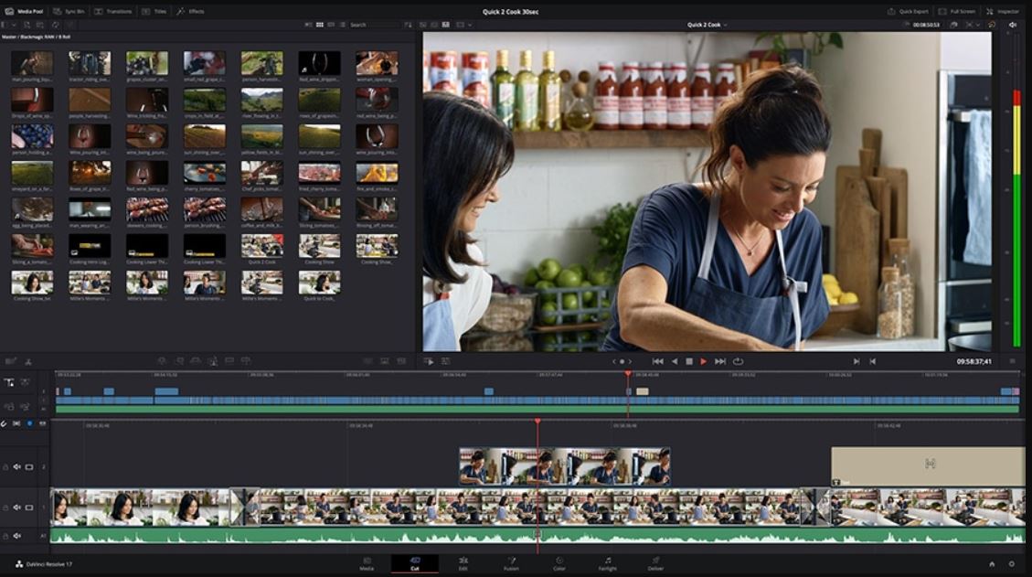1032x577 pixels.
Task: Toggle video visibility for track 1
Action: tap(28, 506)
